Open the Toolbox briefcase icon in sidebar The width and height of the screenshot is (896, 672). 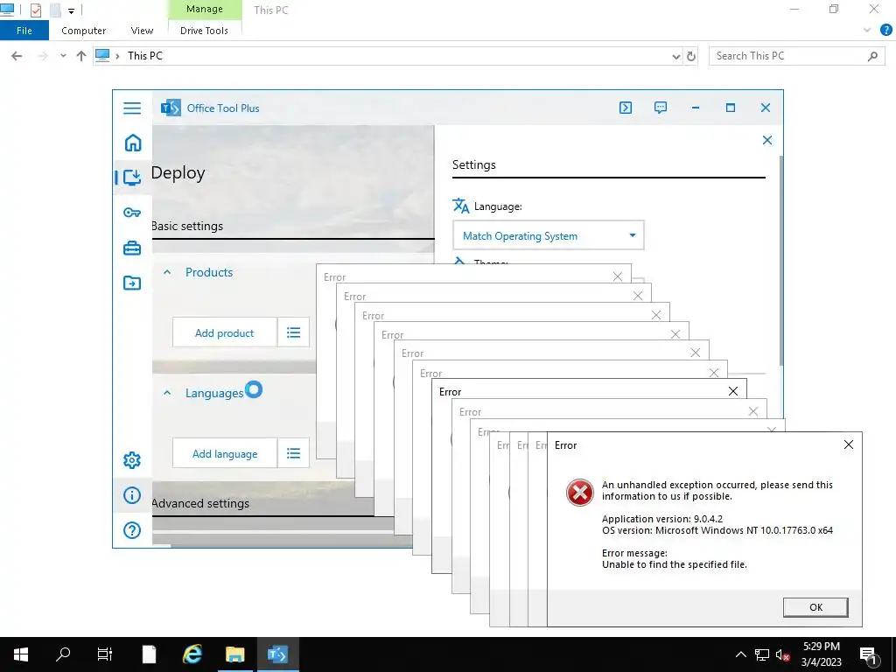click(132, 248)
